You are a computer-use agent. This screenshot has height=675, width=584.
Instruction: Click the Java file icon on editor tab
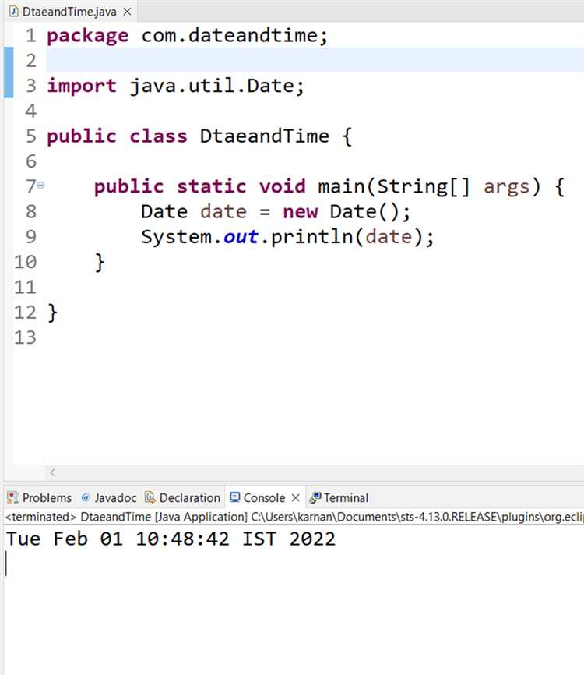(x=14, y=12)
